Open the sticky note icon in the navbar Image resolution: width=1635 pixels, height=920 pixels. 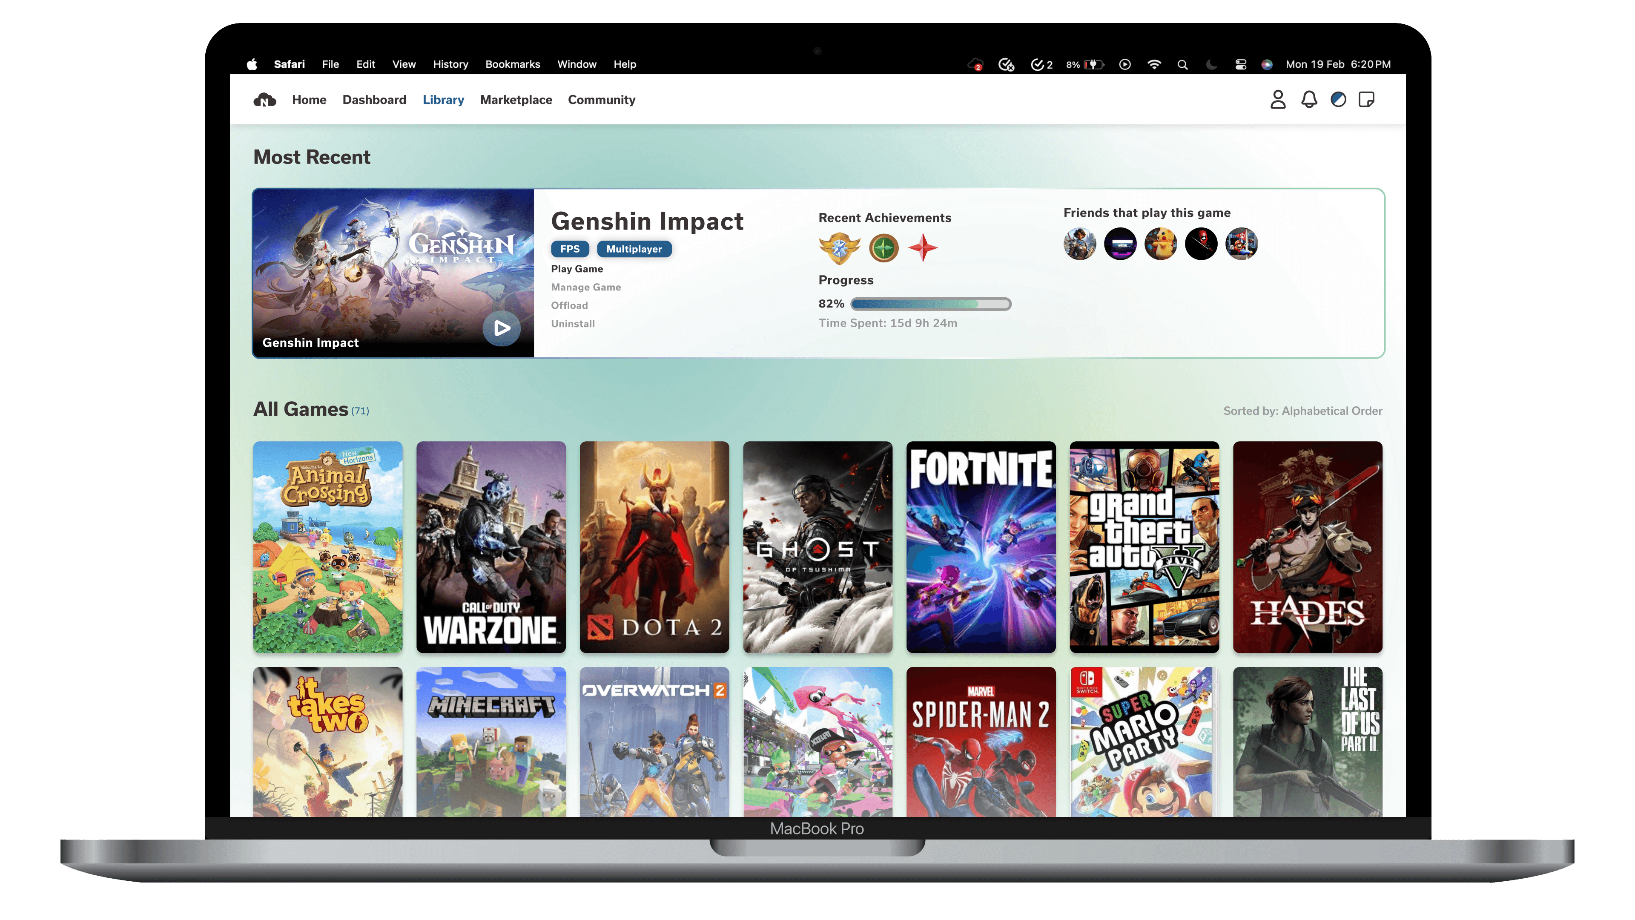click(1366, 100)
